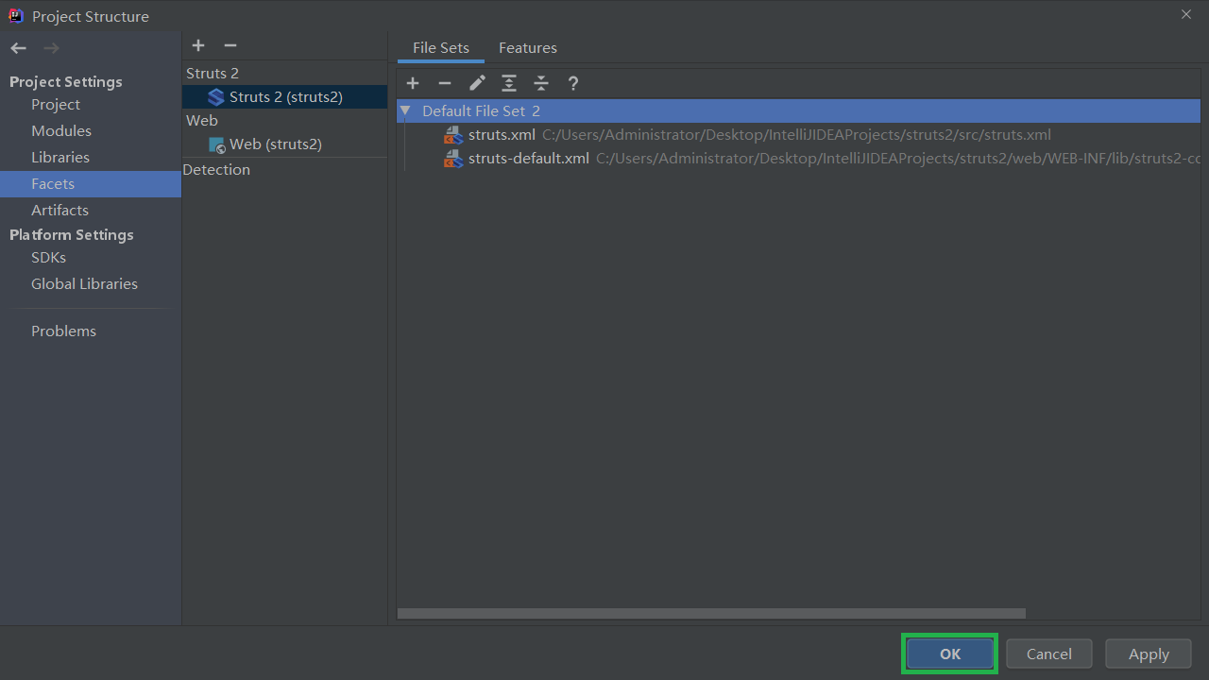The width and height of the screenshot is (1209, 680).
Task: Add a new file set
Action: [x=413, y=83]
